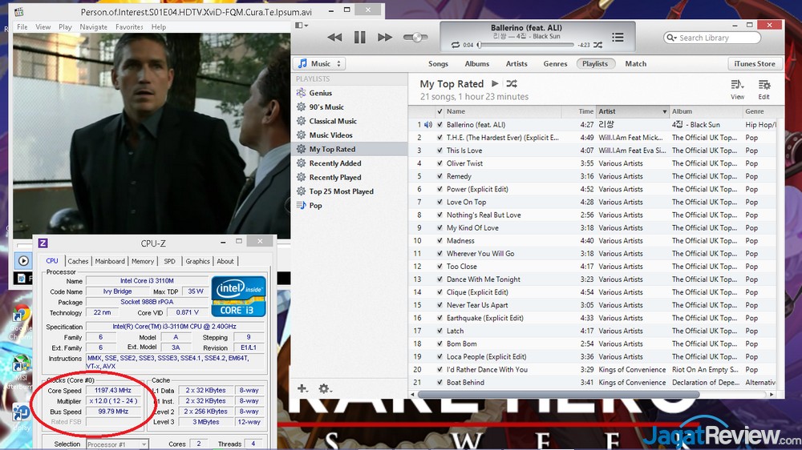Viewport: 802px width, 450px height.
Task: Click the add playlist plus icon
Action: click(x=302, y=389)
